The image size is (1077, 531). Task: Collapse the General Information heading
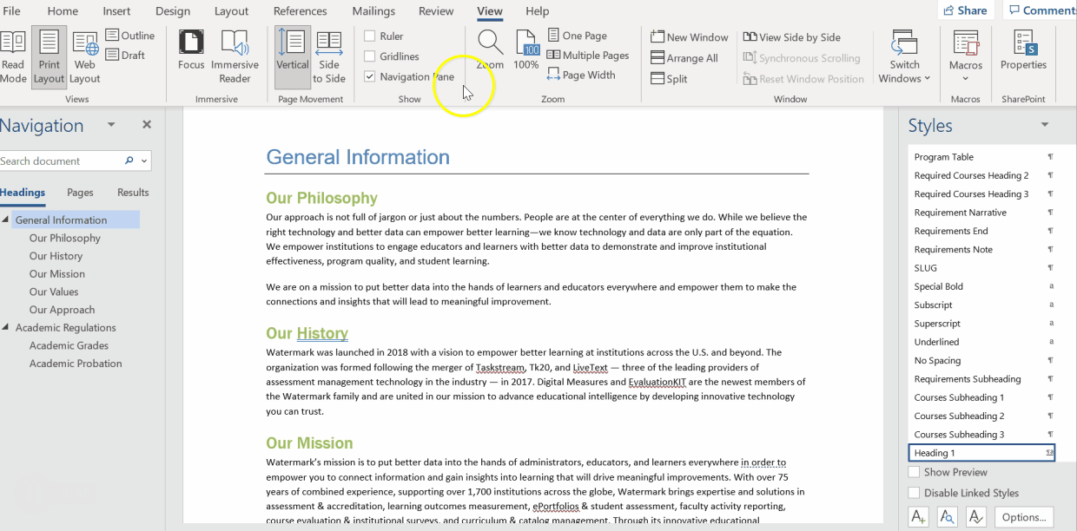click(6, 220)
